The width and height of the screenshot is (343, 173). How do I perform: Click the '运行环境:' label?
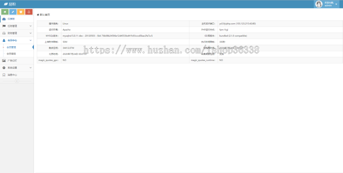tap(54, 30)
